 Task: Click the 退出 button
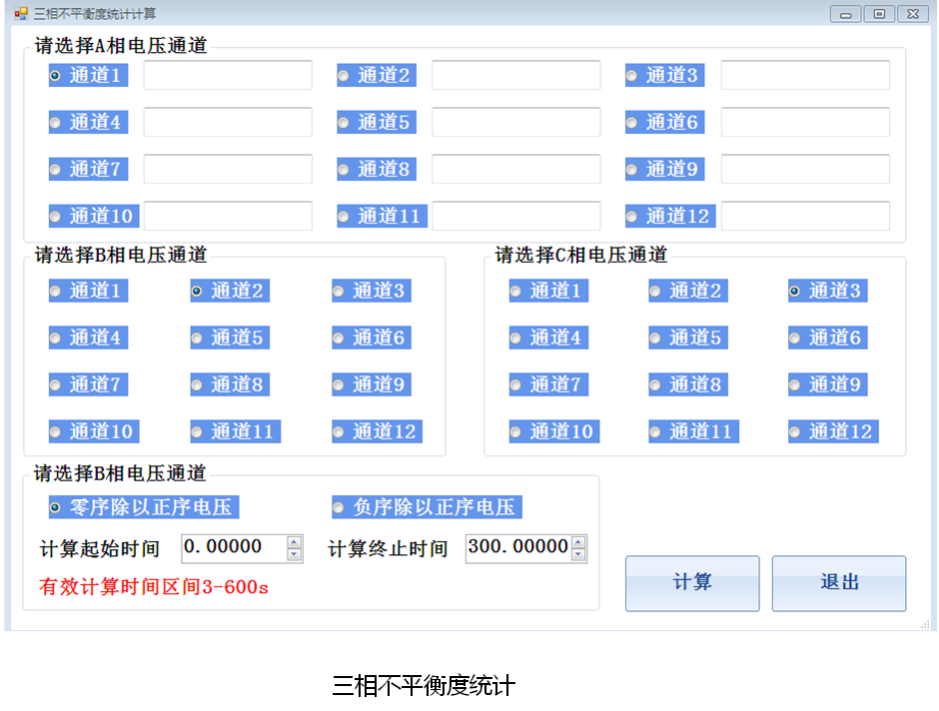pos(839,583)
